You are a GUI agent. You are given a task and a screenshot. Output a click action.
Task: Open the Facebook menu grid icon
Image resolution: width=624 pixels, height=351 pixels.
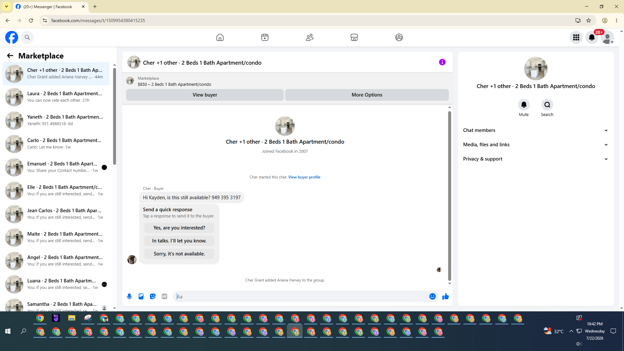pyautogui.click(x=576, y=37)
